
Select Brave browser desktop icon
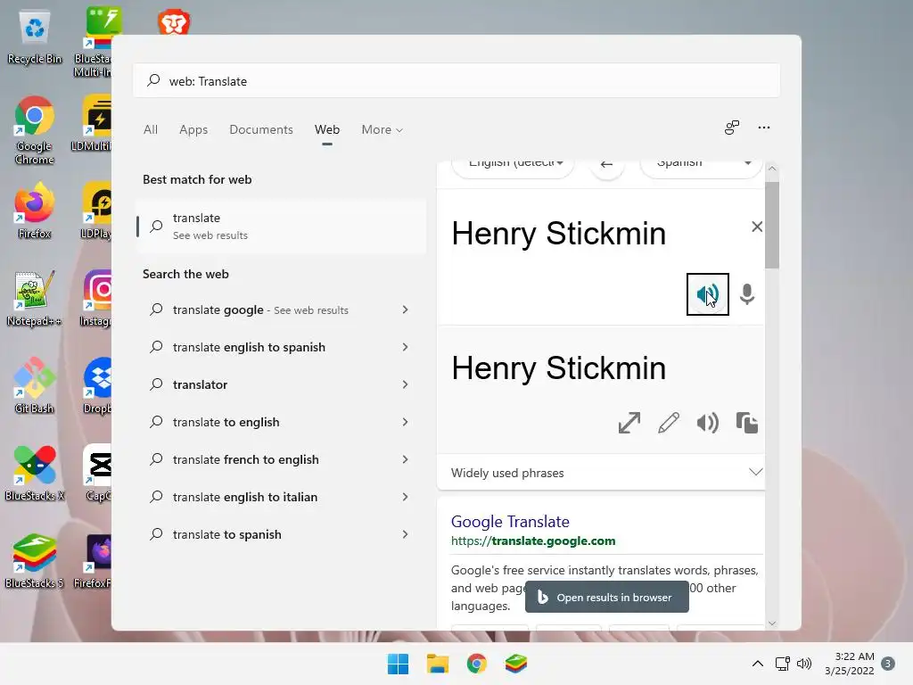[x=174, y=22]
